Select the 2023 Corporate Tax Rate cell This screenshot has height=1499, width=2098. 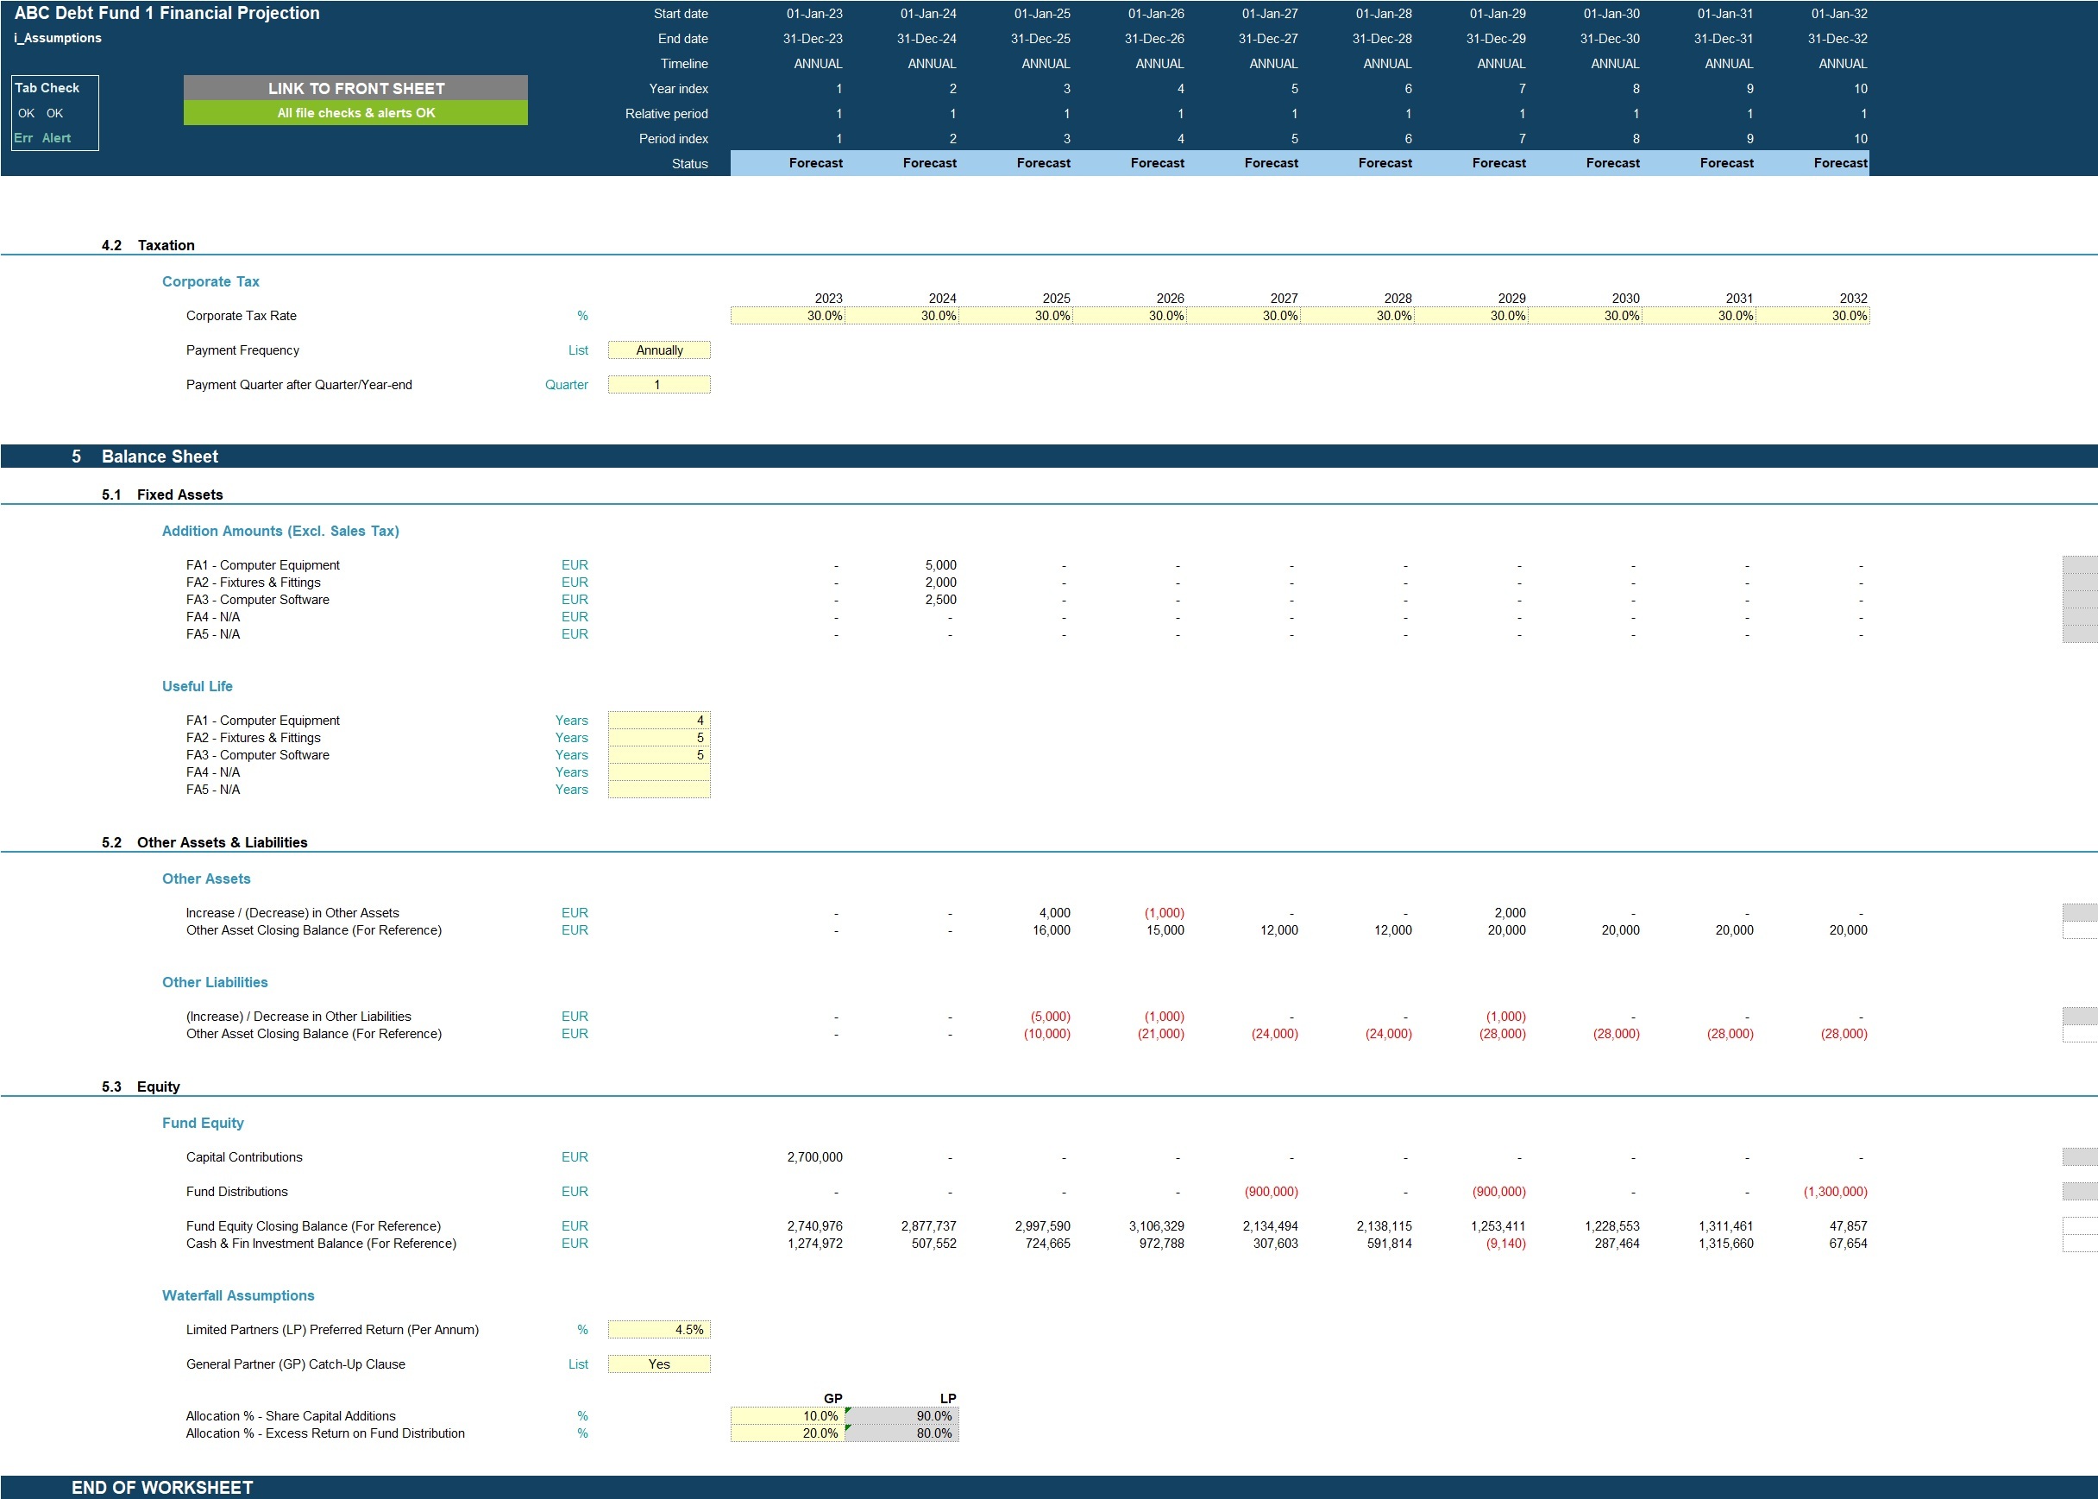(787, 316)
